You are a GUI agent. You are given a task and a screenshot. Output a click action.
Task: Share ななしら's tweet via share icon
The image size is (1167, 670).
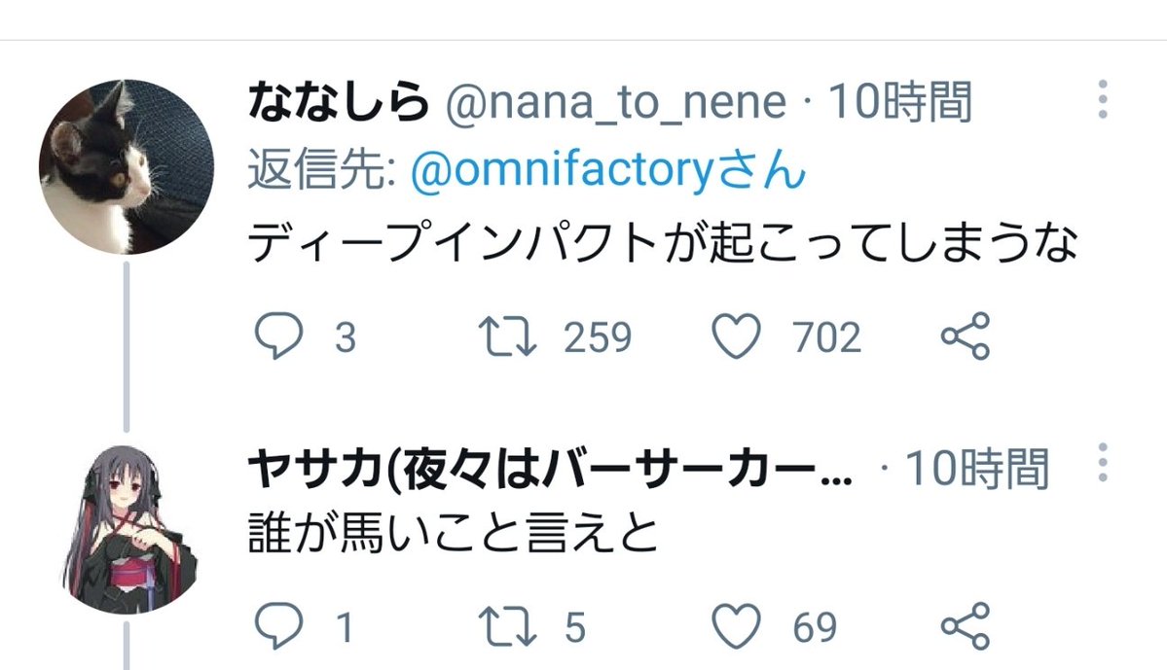click(965, 336)
